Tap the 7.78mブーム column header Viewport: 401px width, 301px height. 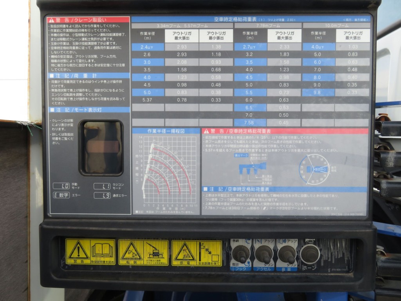(268, 25)
